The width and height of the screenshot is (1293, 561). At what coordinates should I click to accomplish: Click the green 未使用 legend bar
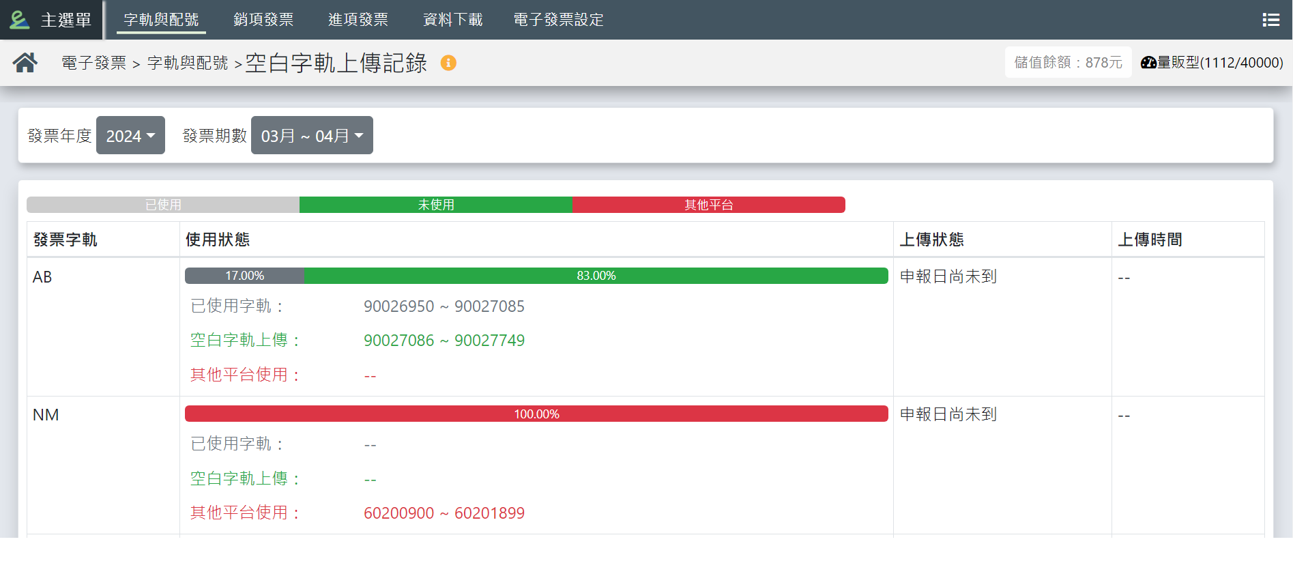[436, 205]
